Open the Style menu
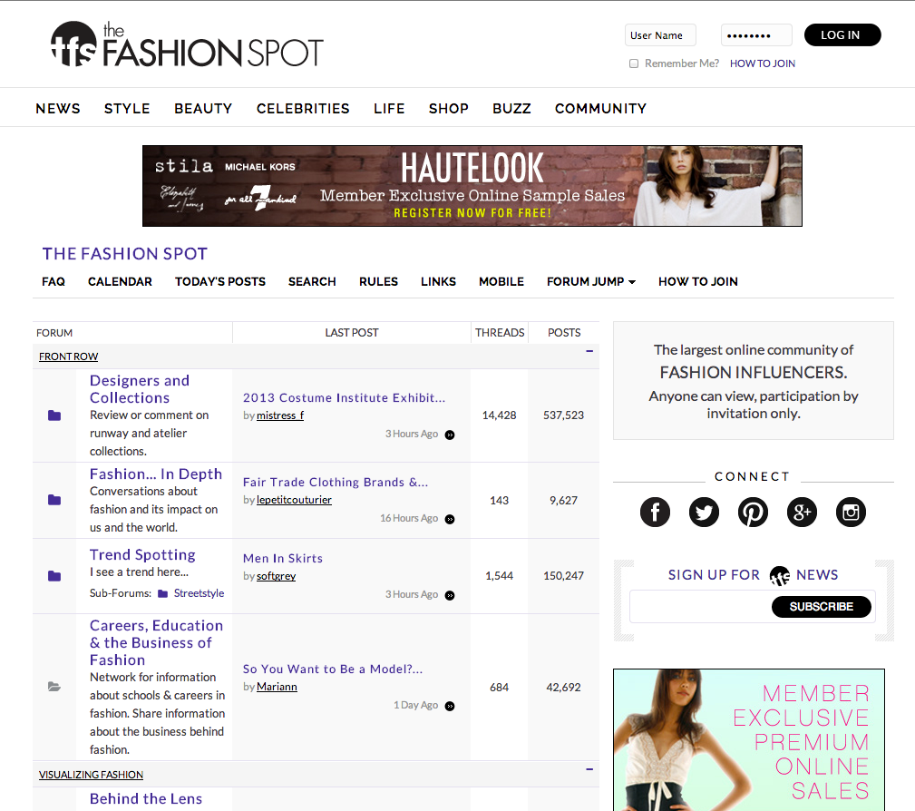Screen dimensions: 915x811 coord(127,109)
